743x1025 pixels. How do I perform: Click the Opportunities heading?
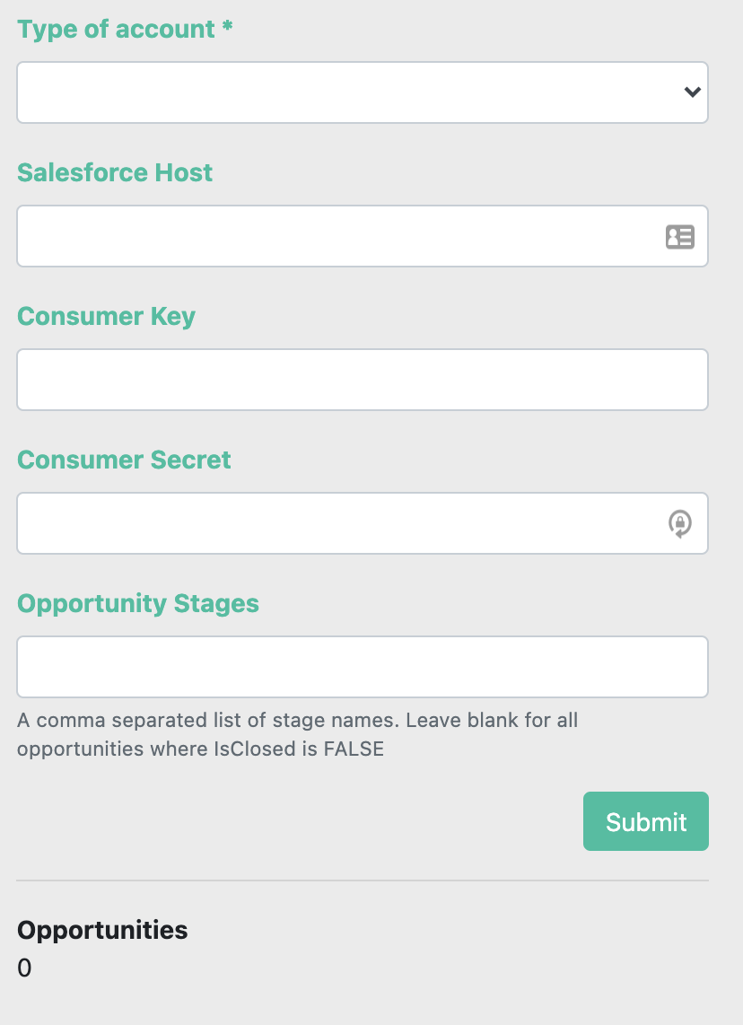click(x=102, y=930)
